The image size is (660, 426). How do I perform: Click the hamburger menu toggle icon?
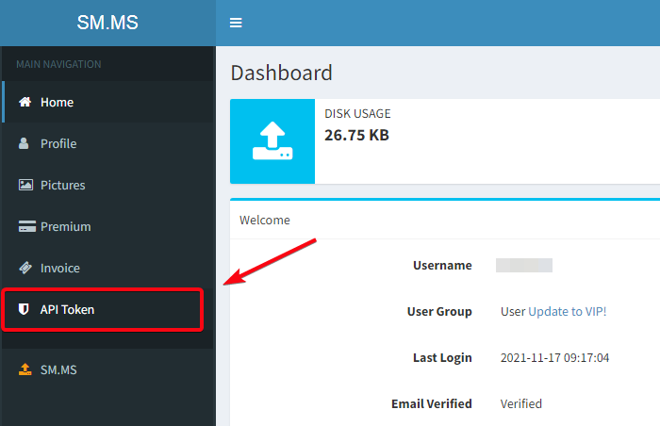point(236,23)
